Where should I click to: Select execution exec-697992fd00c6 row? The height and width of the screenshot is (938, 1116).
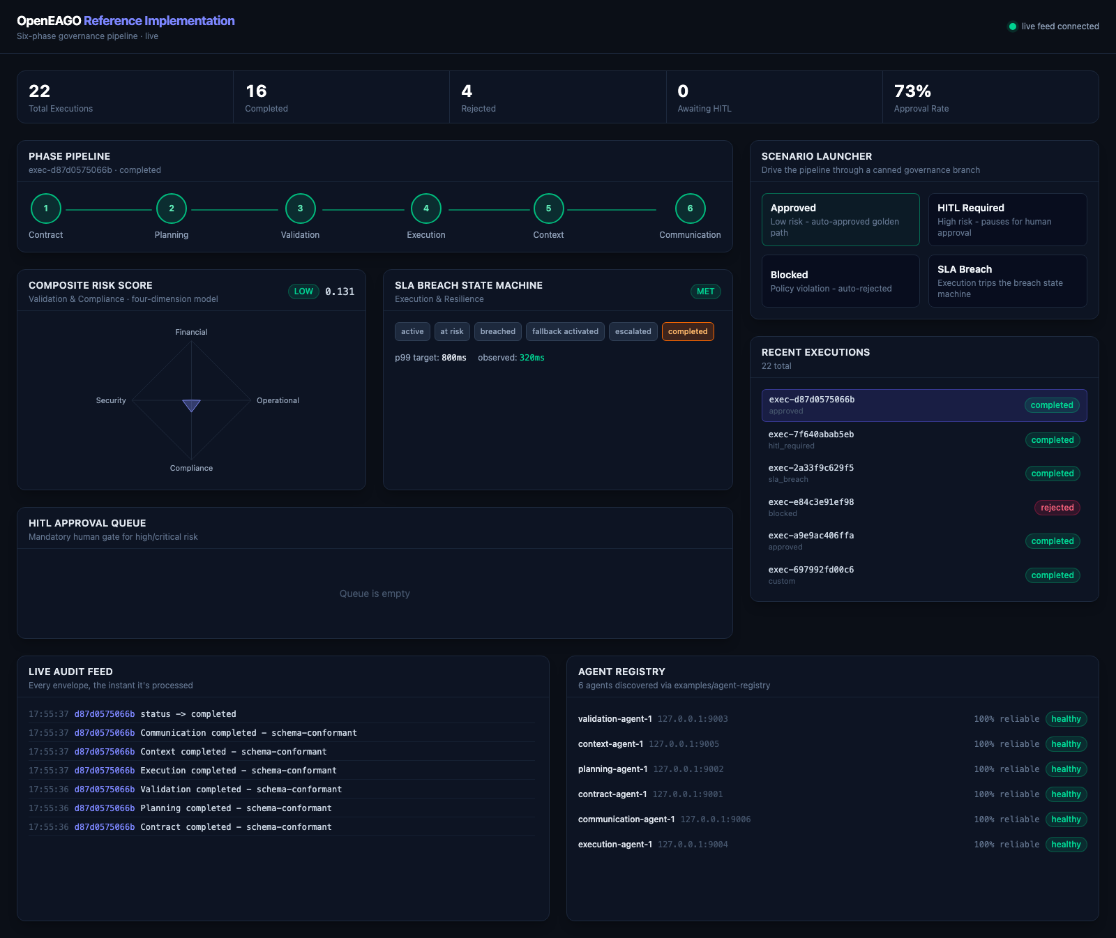point(924,575)
